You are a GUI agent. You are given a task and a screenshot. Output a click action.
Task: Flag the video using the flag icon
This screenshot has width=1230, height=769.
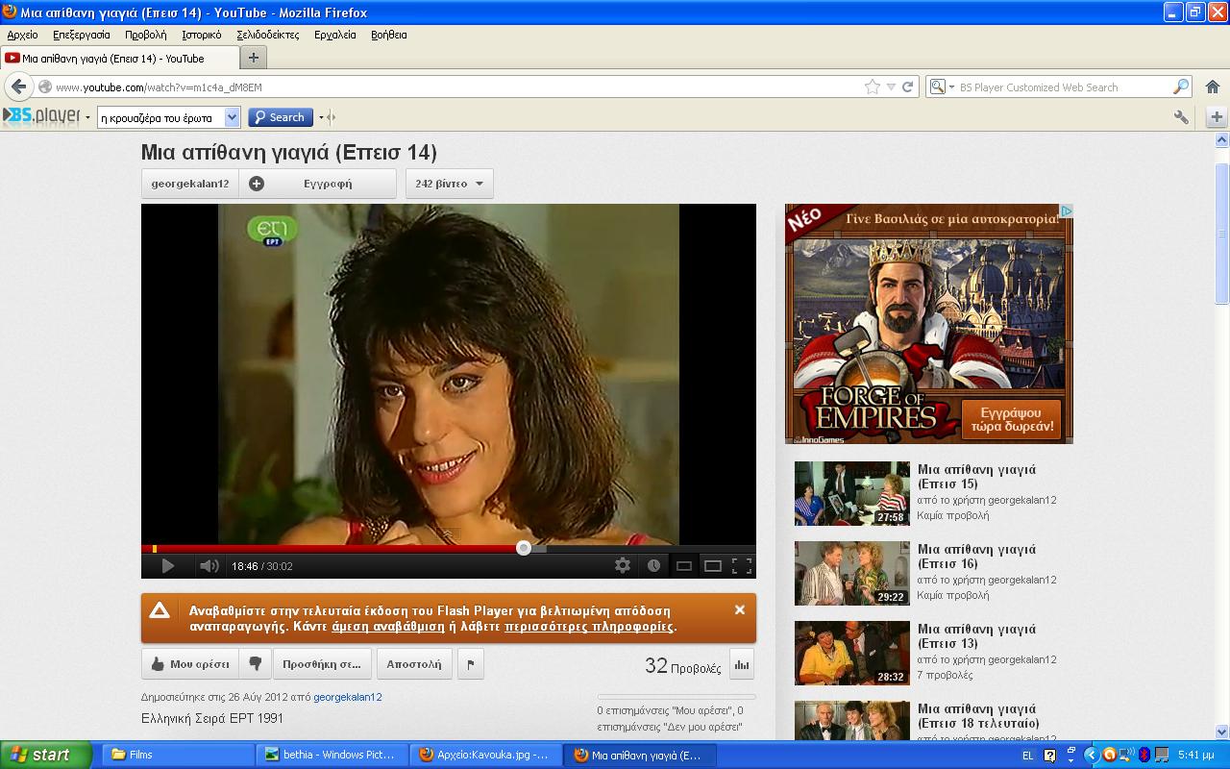[470, 664]
